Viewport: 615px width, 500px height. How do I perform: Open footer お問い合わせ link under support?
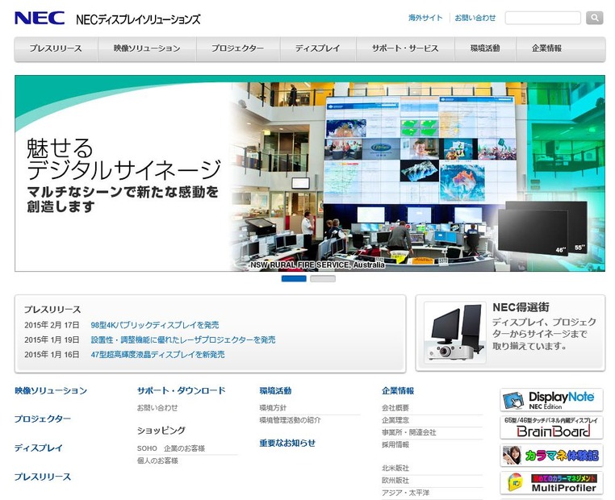tap(157, 408)
